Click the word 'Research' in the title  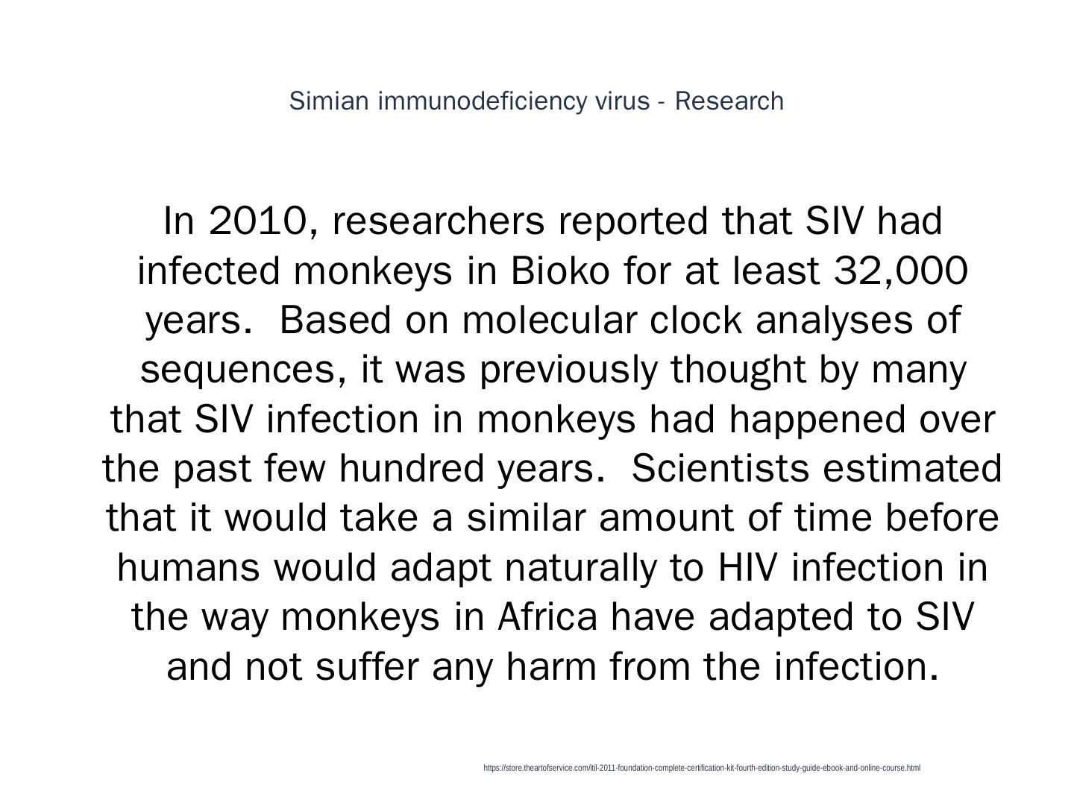click(x=729, y=101)
